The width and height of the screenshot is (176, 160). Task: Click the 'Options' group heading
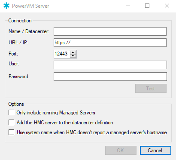[16, 104]
